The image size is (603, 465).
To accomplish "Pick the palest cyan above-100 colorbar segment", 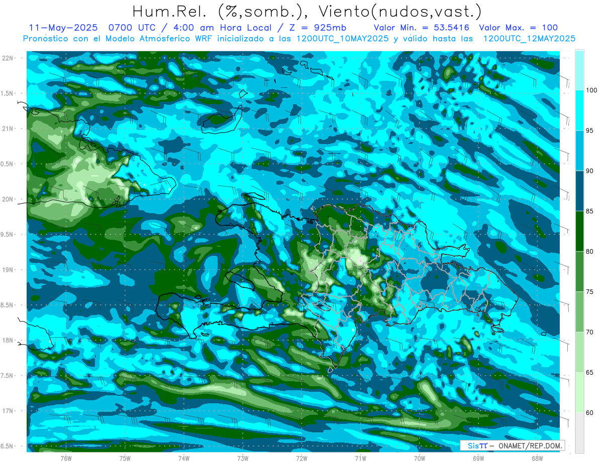I will click(x=579, y=70).
